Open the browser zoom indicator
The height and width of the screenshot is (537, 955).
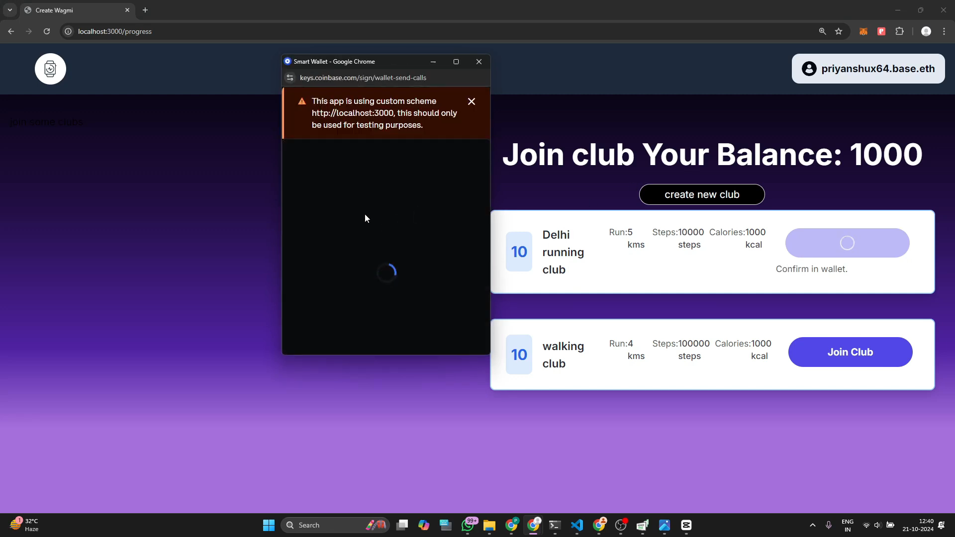click(822, 31)
